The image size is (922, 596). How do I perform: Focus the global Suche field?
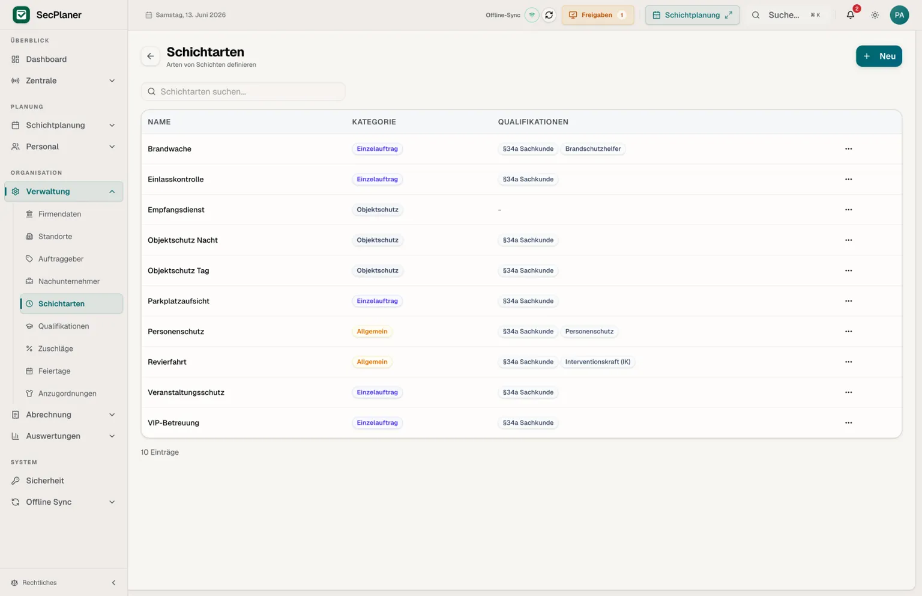click(788, 15)
